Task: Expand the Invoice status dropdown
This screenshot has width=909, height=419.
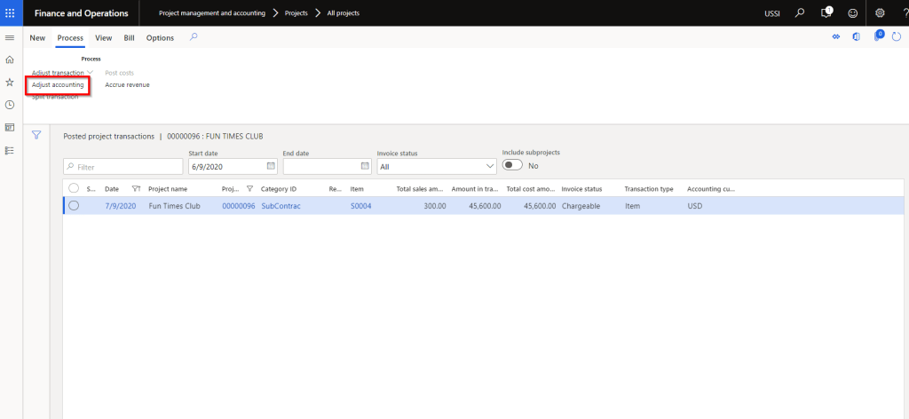Action: (x=490, y=166)
